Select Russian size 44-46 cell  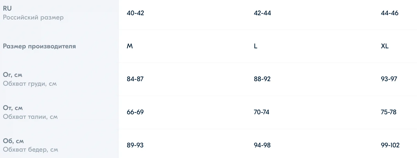coord(390,13)
